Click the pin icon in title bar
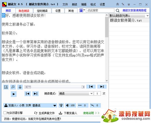Screen dimensions: 151x123 tap(123, 4)
